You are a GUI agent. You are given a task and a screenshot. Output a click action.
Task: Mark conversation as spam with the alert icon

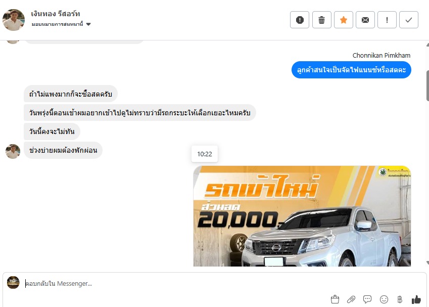click(x=300, y=20)
